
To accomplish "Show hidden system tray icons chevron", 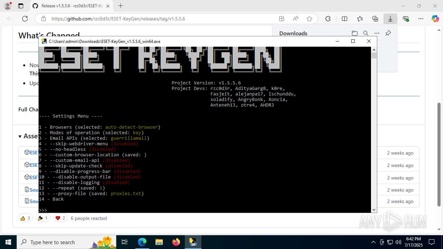I will coord(373,242).
